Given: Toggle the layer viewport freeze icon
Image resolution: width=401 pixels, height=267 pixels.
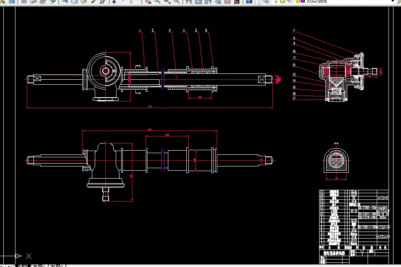Looking at the screenshot, I should (x=289, y=1).
